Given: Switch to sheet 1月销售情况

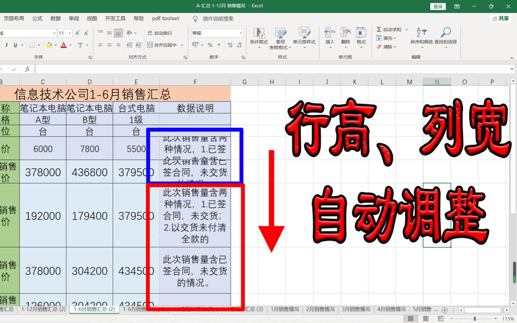Looking at the screenshot, I should click(285, 309).
